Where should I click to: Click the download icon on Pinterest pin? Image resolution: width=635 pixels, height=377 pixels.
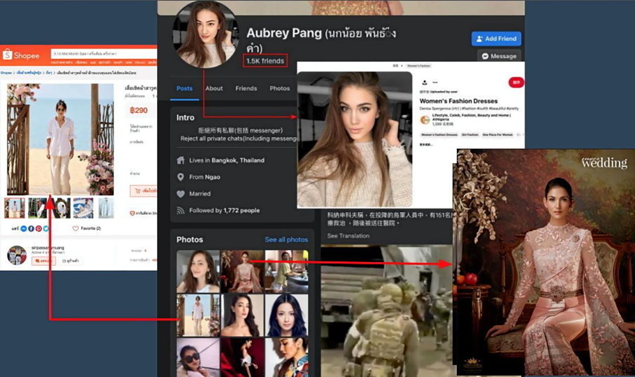(x=425, y=83)
